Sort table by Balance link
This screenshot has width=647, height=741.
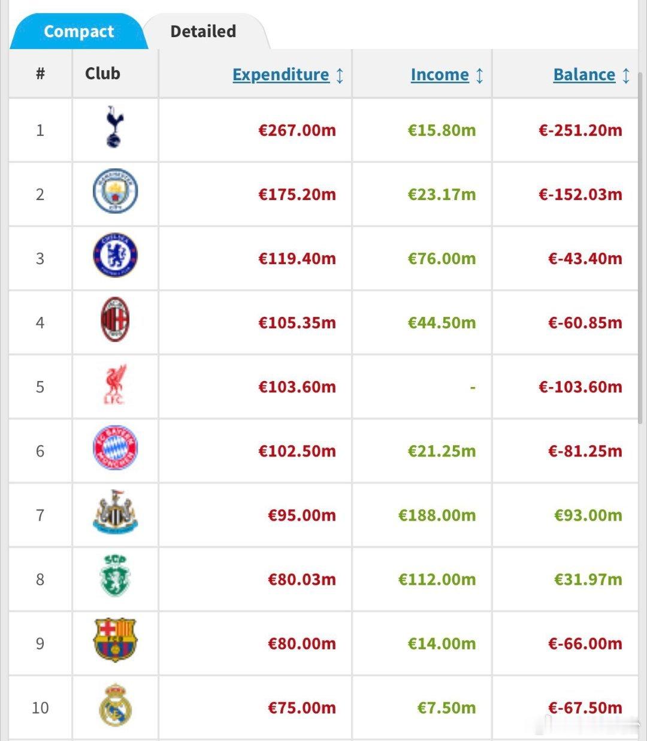tap(584, 75)
